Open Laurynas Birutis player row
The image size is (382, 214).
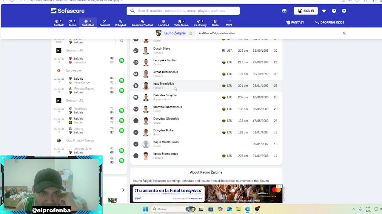click(x=206, y=62)
